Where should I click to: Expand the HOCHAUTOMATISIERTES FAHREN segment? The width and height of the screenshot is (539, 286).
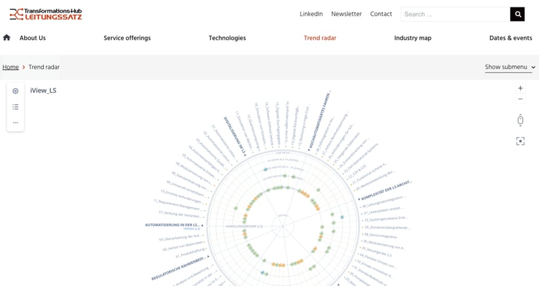click(x=319, y=120)
